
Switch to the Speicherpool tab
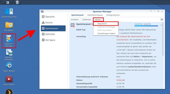click(77, 15)
